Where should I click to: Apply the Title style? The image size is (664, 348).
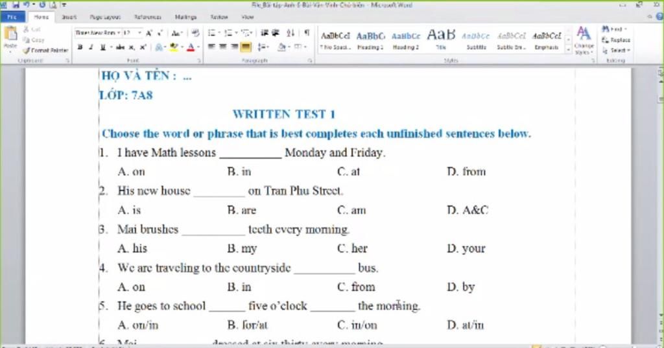(441, 40)
